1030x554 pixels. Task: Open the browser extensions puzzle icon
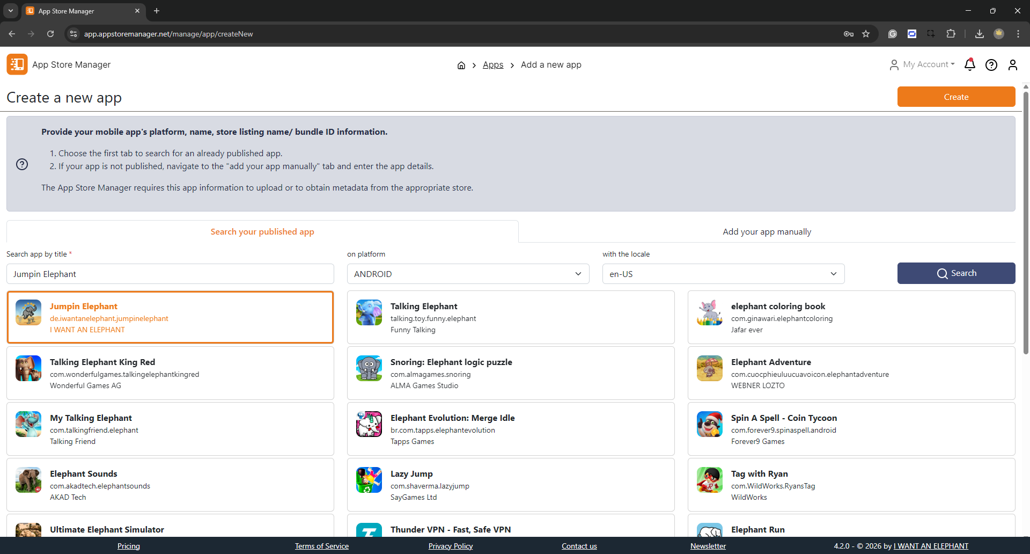tap(951, 34)
